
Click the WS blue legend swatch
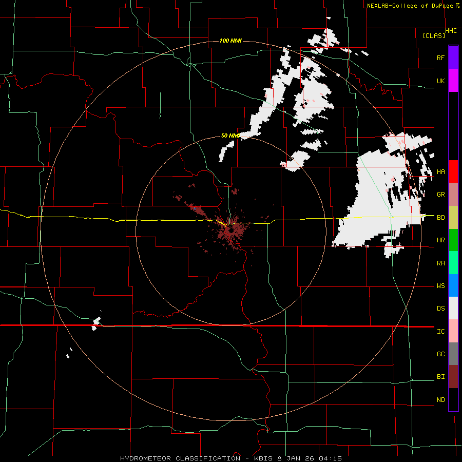point(453,285)
